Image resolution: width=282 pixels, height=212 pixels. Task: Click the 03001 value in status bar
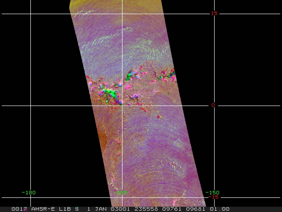[x=120, y=209]
